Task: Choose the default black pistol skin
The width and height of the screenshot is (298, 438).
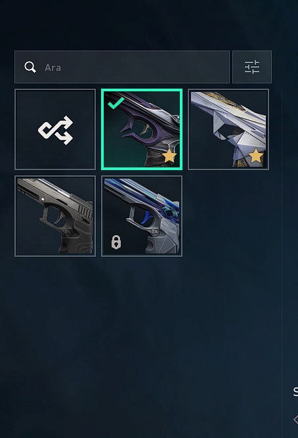Action: 55,216
